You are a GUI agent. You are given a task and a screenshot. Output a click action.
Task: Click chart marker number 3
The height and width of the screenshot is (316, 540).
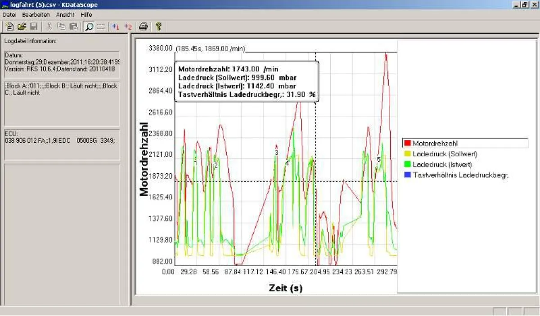[276, 153]
